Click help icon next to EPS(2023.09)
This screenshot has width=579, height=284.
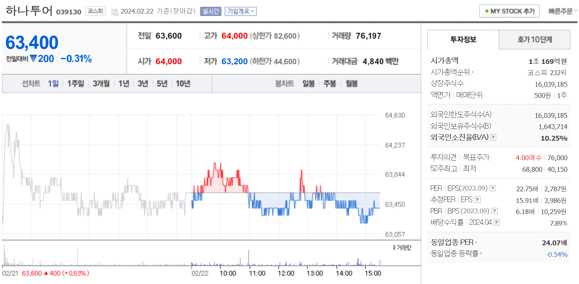point(493,188)
